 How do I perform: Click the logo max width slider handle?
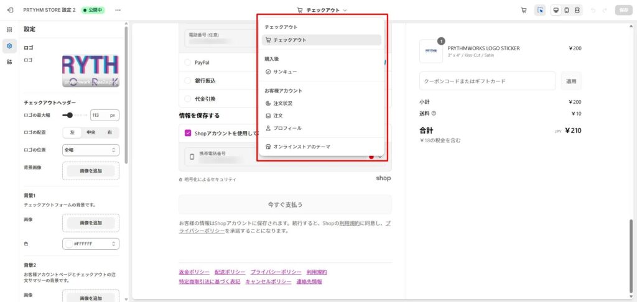pyautogui.click(x=70, y=116)
